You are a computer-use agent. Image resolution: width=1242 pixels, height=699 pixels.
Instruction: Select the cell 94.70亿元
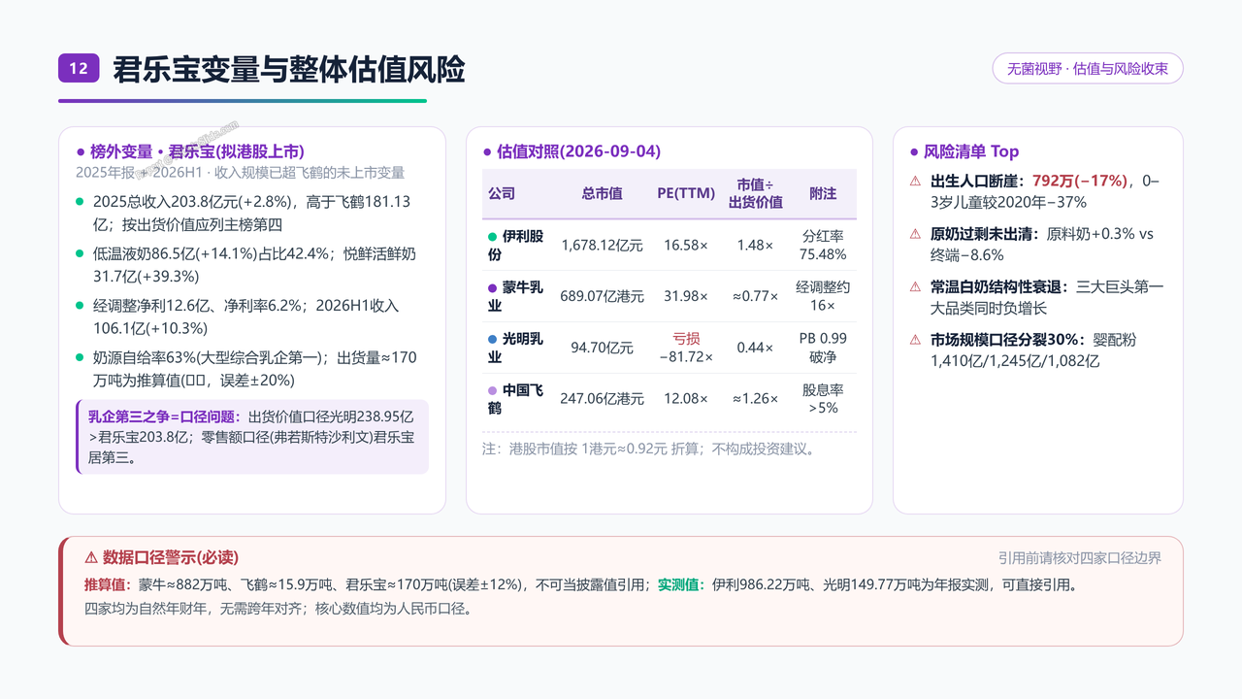[602, 348]
